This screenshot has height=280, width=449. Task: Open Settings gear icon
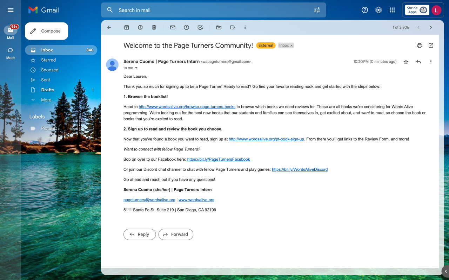[378, 10]
